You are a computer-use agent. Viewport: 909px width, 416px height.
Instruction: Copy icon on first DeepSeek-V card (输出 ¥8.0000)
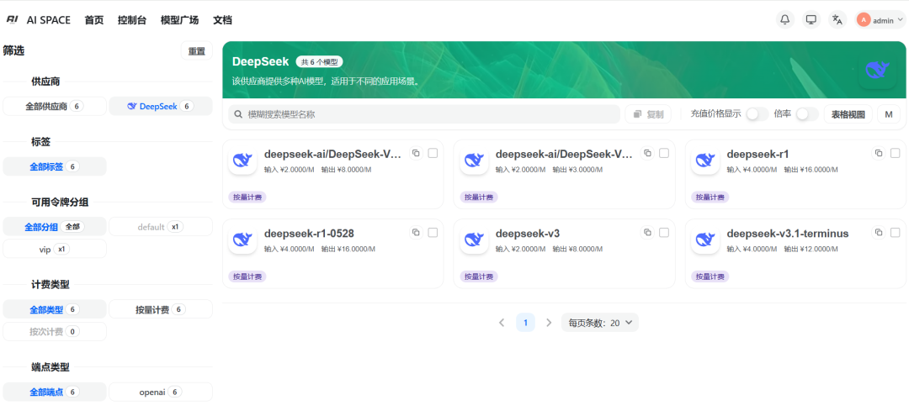[416, 153]
